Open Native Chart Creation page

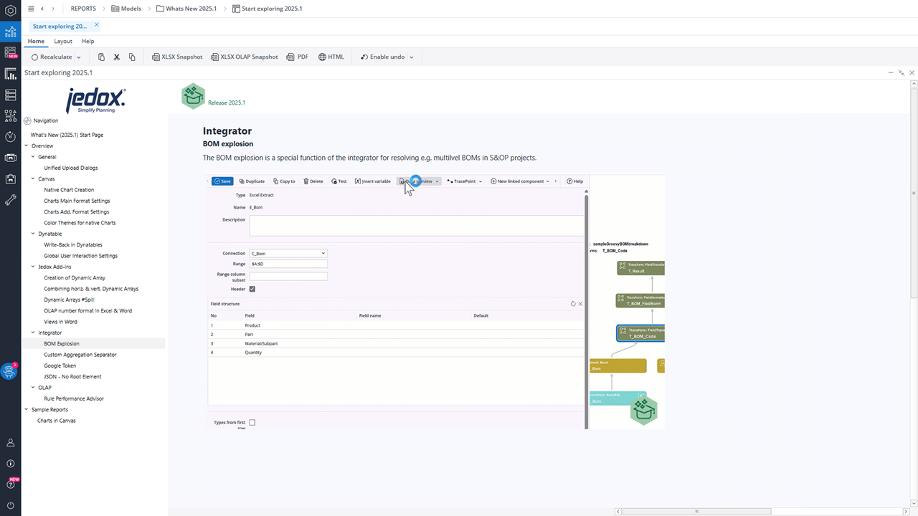[x=69, y=190]
